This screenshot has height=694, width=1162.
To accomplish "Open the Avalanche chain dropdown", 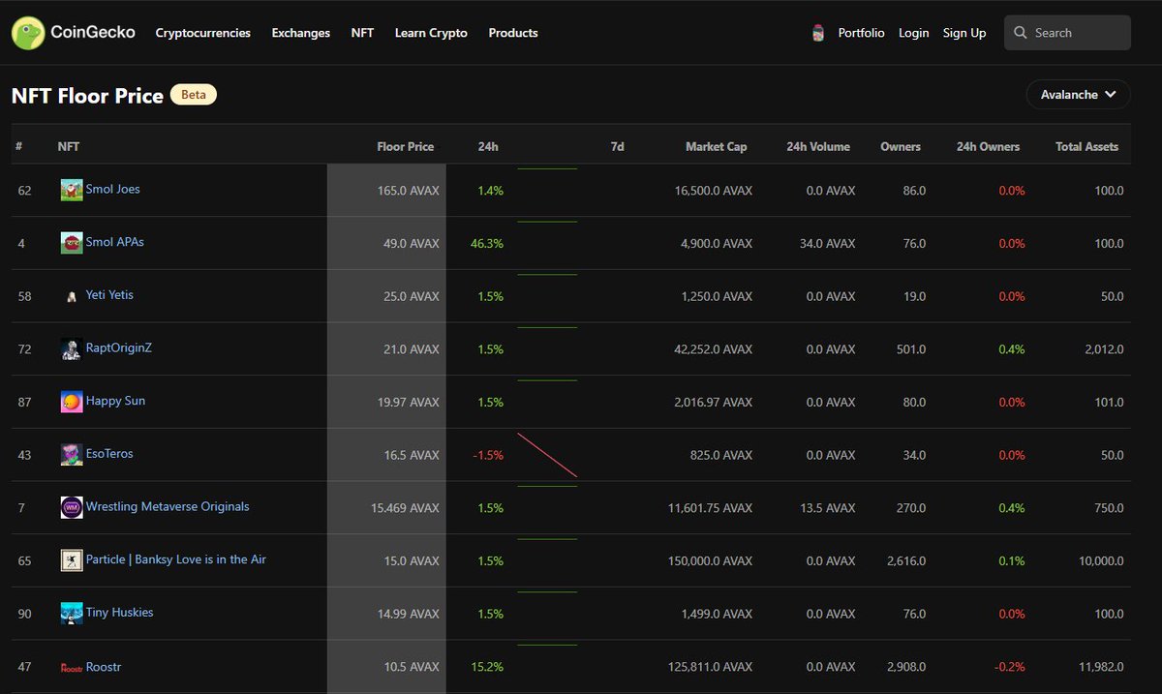I will pyautogui.click(x=1078, y=95).
